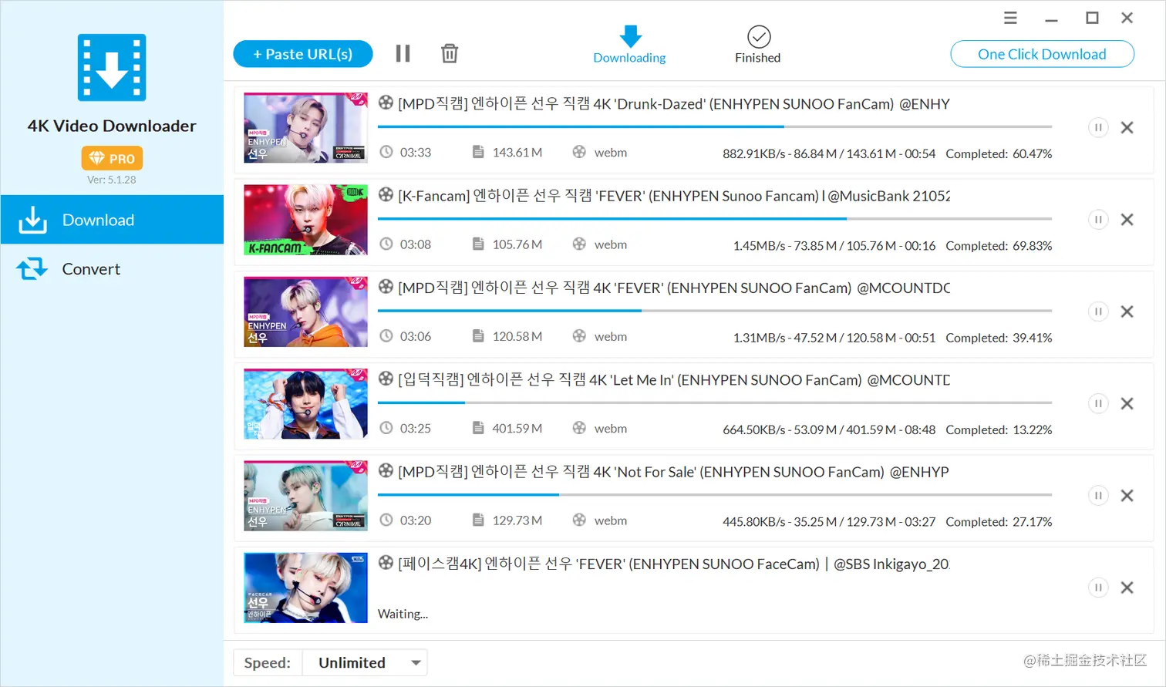Click the film reel icon beside K-Fancam title
1166x687 pixels.
coord(386,194)
